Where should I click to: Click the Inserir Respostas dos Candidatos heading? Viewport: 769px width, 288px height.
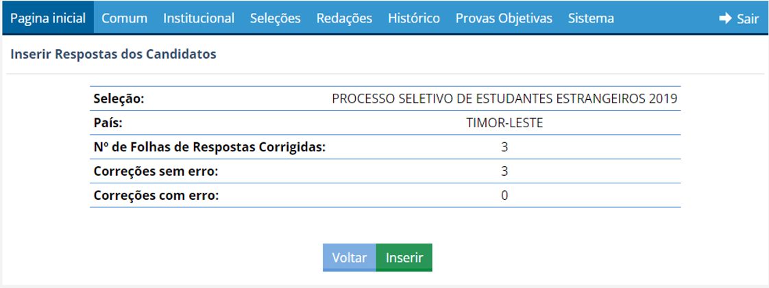tap(113, 54)
